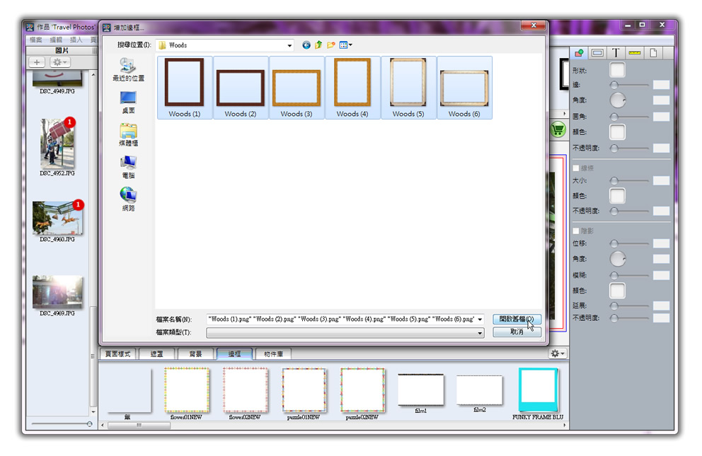The image size is (702, 456).
Task: Expand the 檔案類型 file type dropdown
Action: coord(480,332)
